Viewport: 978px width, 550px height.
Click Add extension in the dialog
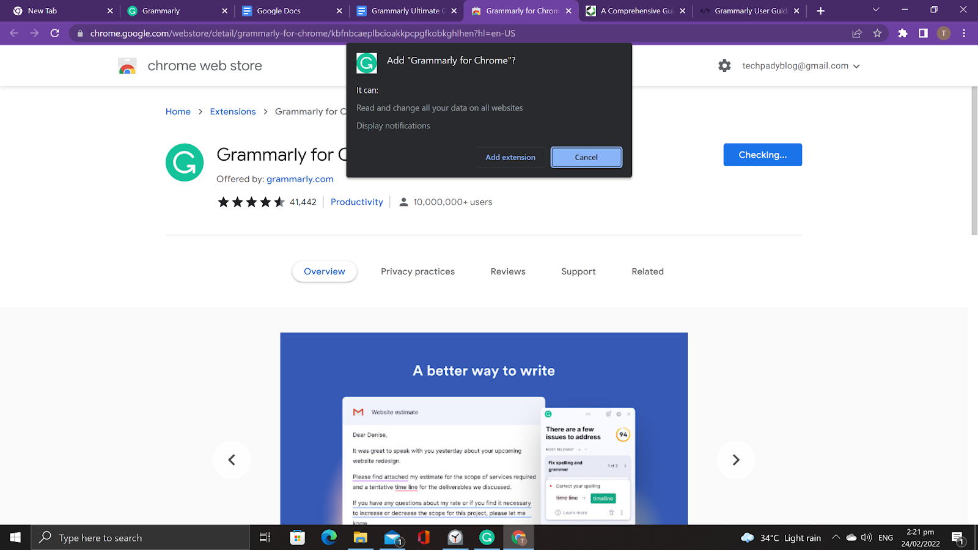[510, 157]
